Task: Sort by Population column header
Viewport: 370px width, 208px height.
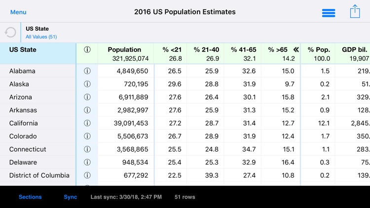Action: tap(124, 49)
